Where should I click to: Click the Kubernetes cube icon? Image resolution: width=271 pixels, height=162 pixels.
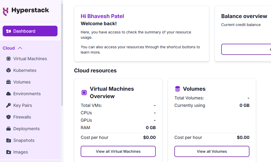(x=9, y=71)
